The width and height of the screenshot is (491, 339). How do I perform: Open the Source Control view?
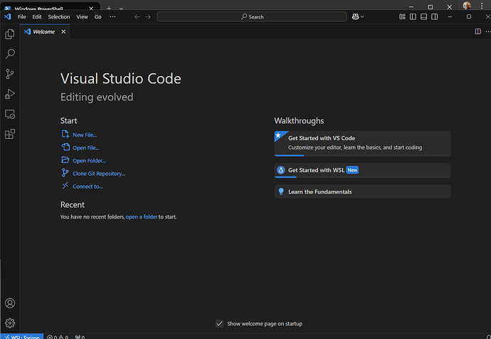(10, 73)
